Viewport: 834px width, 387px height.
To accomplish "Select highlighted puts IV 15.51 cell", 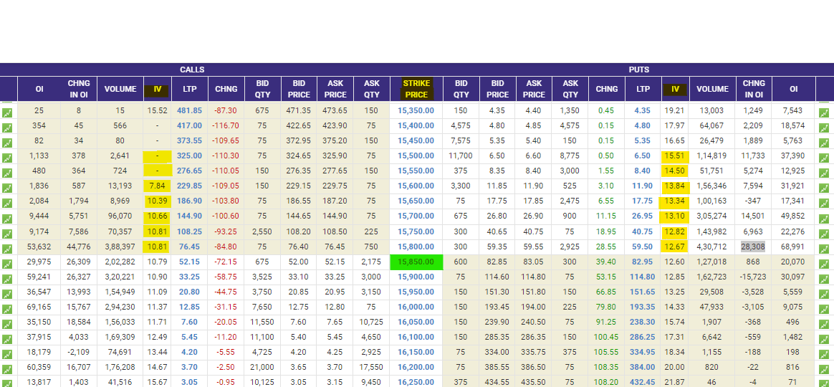I will point(675,156).
